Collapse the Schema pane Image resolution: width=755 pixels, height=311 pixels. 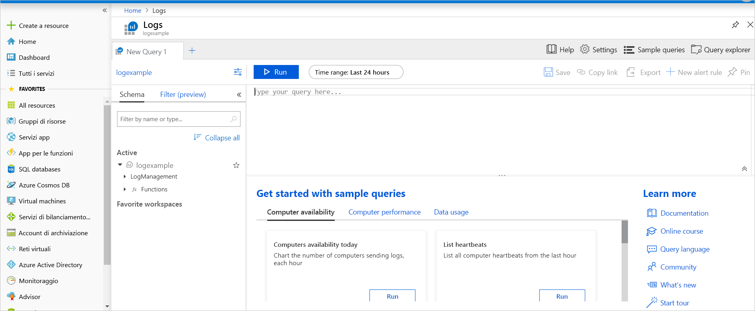[x=239, y=94]
